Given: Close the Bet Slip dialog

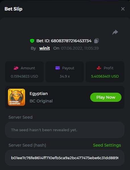Looking at the screenshot, I should (123, 9).
